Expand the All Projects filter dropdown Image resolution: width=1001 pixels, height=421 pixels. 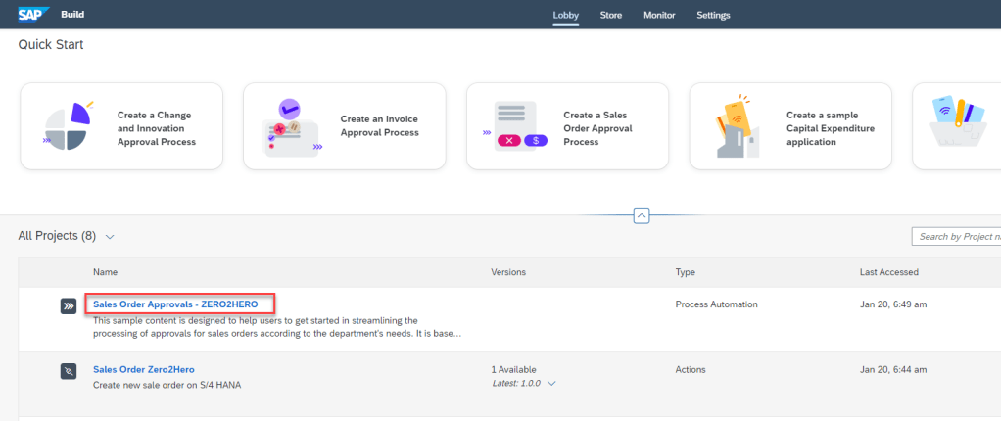click(x=110, y=237)
